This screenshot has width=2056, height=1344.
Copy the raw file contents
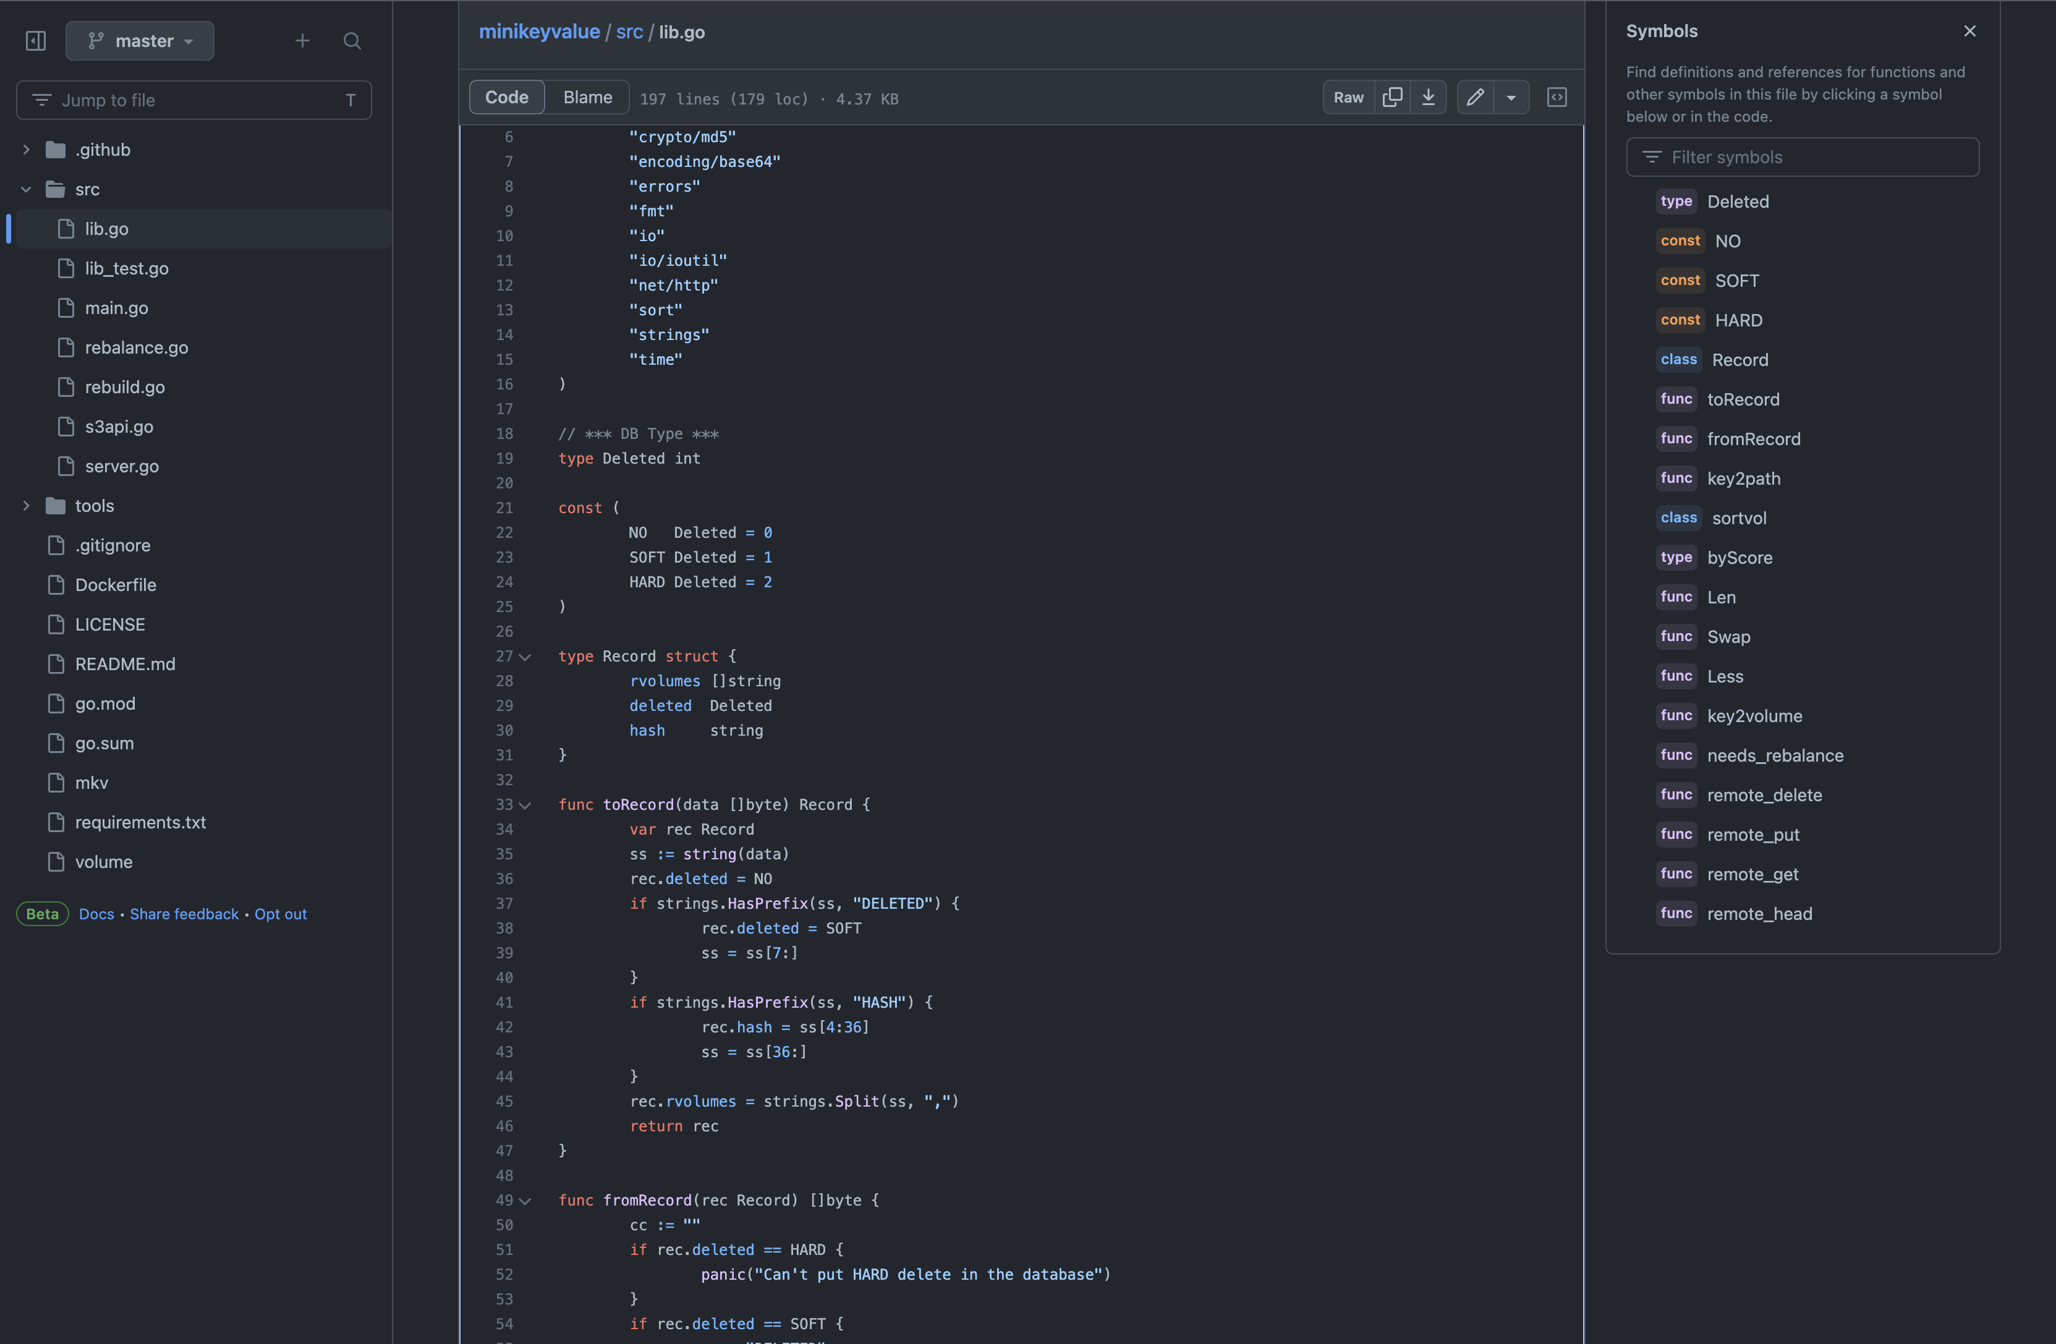1393,96
